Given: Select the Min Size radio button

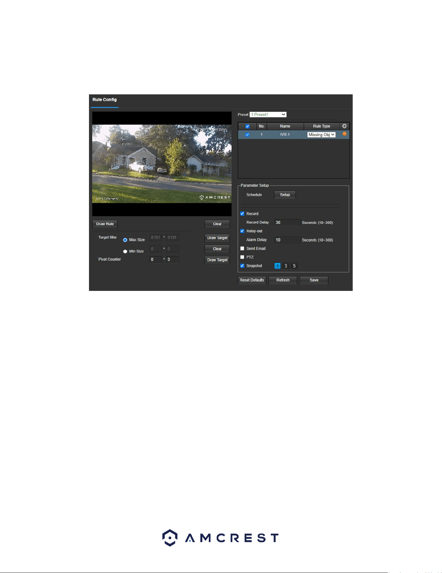Looking at the screenshot, I should pyautogui.click(x=125, y=252).
